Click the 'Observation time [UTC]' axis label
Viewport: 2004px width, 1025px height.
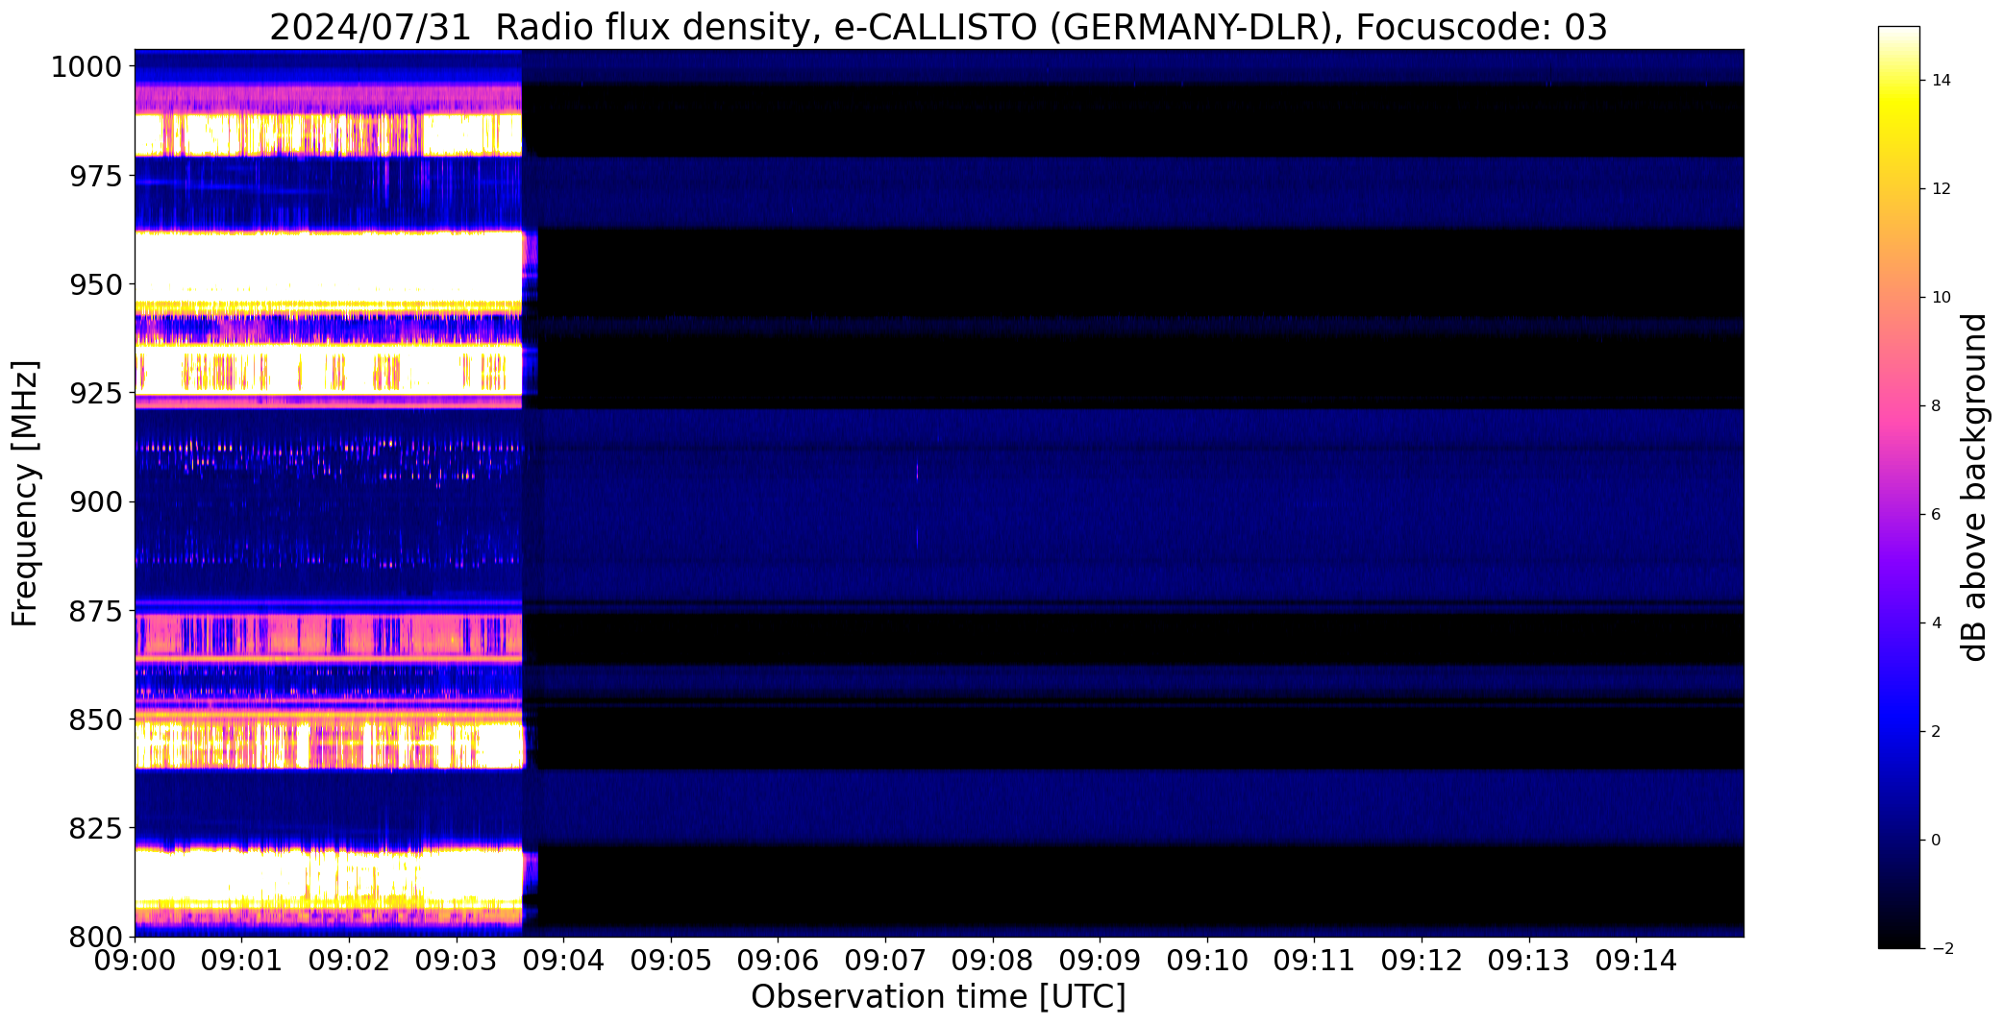tap(938, 997)
